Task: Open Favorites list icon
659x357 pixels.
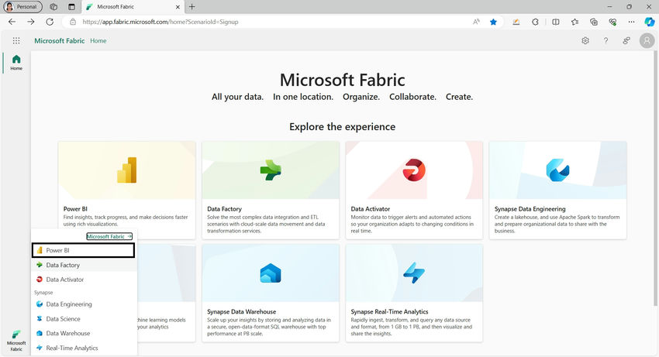Action: 574,22
